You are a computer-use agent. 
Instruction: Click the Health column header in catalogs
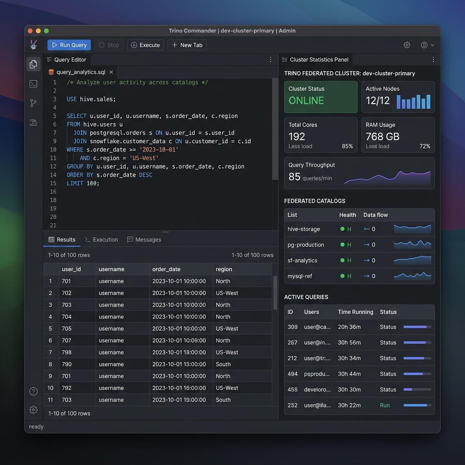tap(347, 215)
